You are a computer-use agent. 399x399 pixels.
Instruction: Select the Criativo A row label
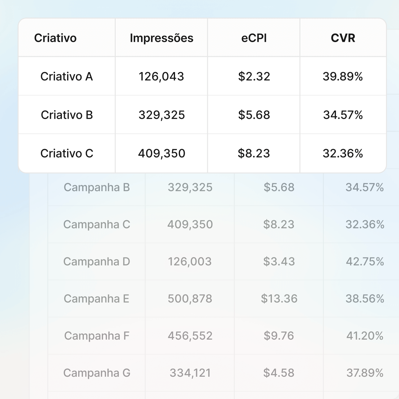coord(66,76)
